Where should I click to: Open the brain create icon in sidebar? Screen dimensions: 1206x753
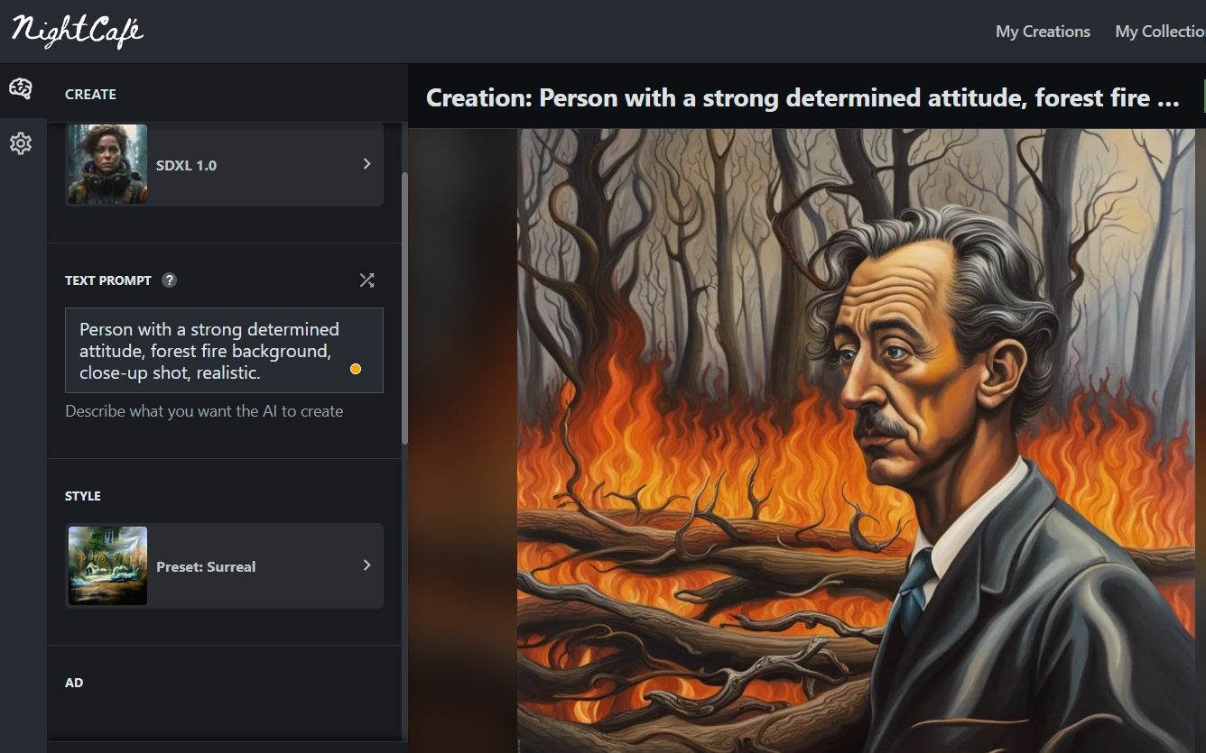tap(21, 88)
